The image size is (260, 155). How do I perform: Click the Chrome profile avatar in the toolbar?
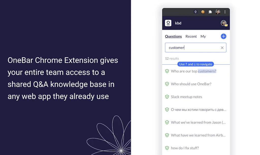pyautogui.click(x=218, y=12)
